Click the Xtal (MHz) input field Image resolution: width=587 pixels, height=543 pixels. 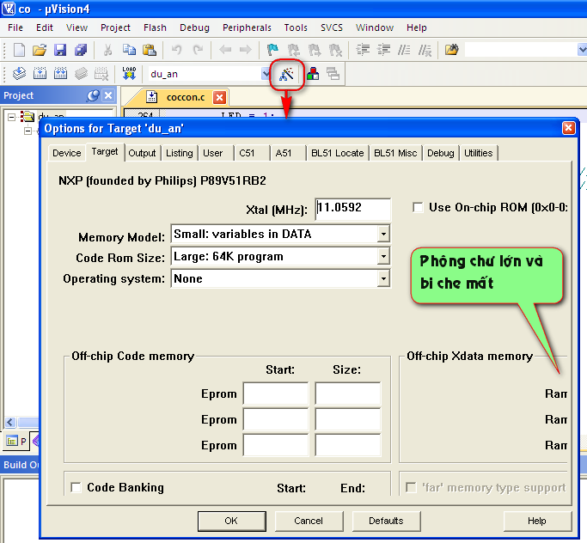tap(352, 209)
